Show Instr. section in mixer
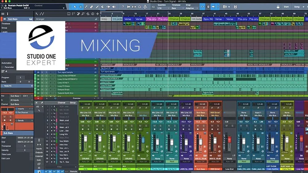Image resolution: width=308 pixels, height=173 pixels. pos(39,160)
